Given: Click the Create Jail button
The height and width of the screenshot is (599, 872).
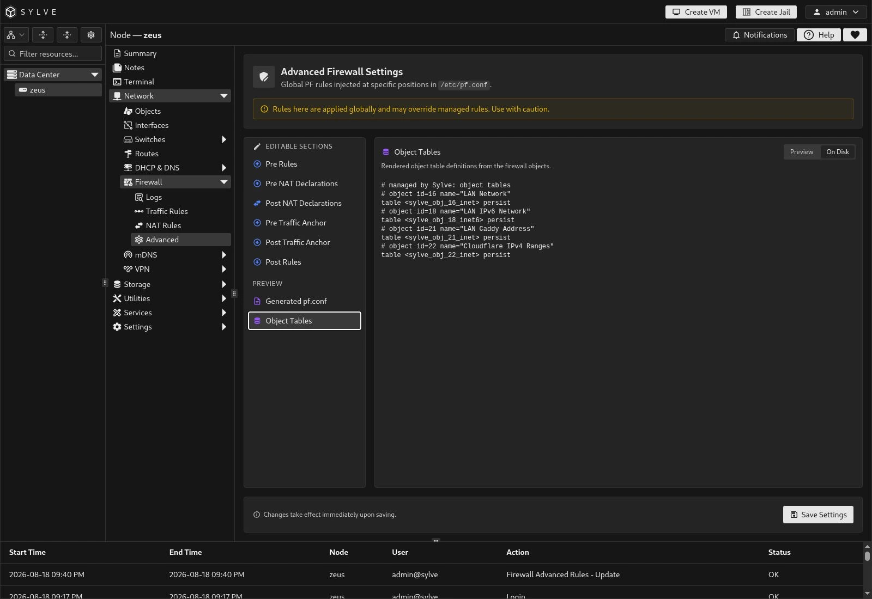Looking at the screenshot, I should tap(766, 12).
